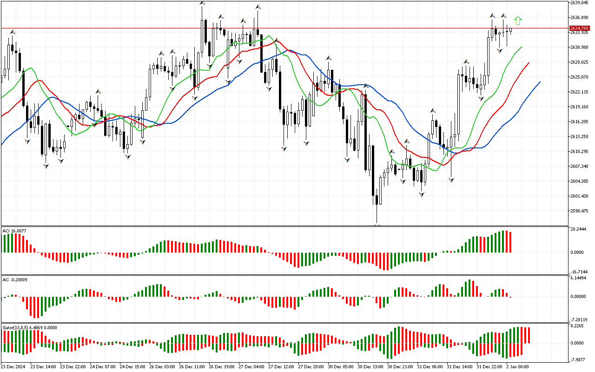The image size is (595, 372).
Task: Click the 27 Dec 12:00 time label
Action: 282,367
